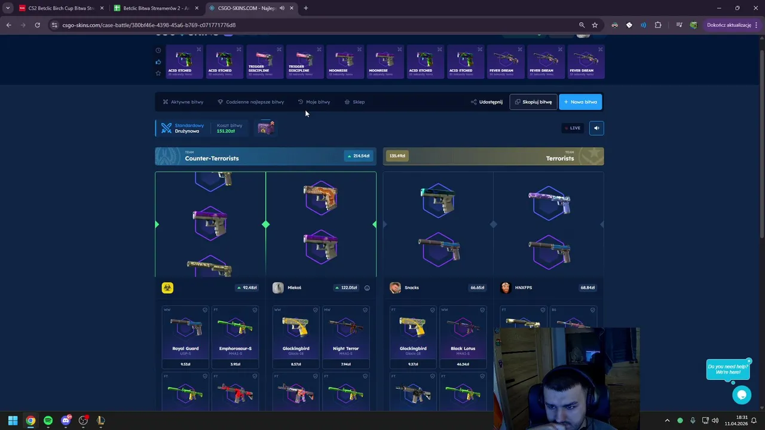The width and height of the screenshot is (765, 430).
Task: Open the Extensions puzzle icon
Action: [658, 25]
